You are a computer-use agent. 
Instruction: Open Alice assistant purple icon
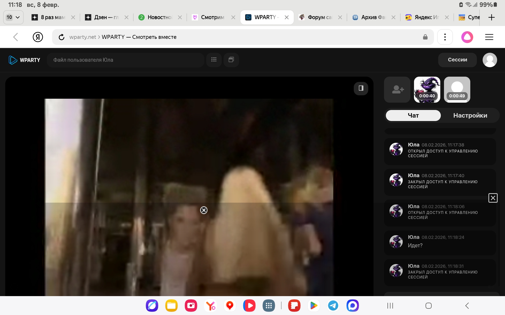tap(467, 37)
